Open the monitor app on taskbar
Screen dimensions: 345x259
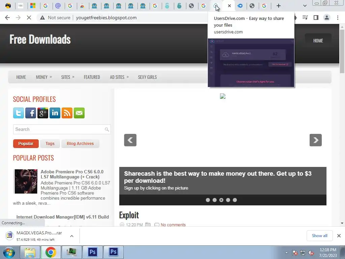pos(71,252)
